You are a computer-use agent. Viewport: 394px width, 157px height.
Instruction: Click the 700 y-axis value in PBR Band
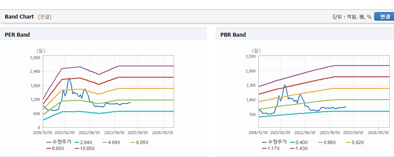252,115
